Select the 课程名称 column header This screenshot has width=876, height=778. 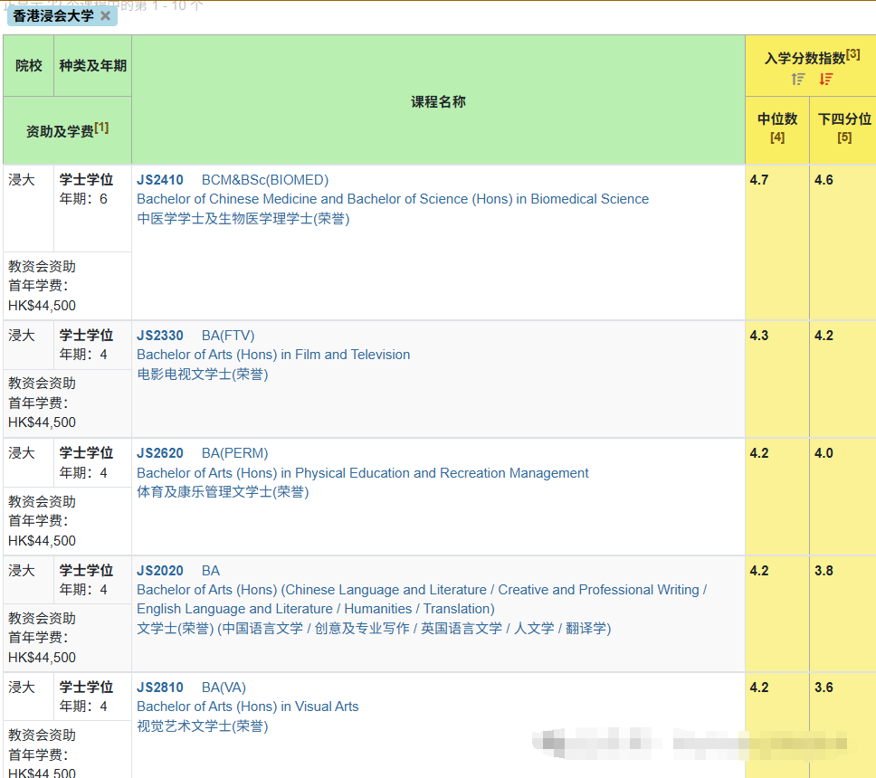coord(438,101)
